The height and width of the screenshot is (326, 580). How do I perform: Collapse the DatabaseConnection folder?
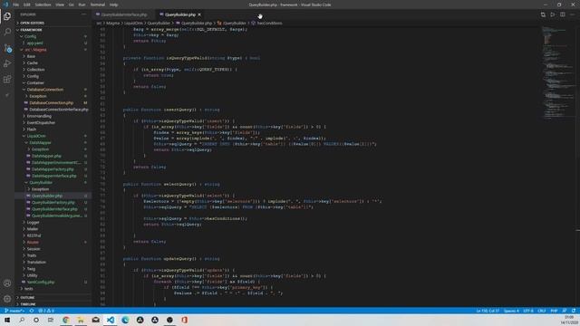coord(44,90)
